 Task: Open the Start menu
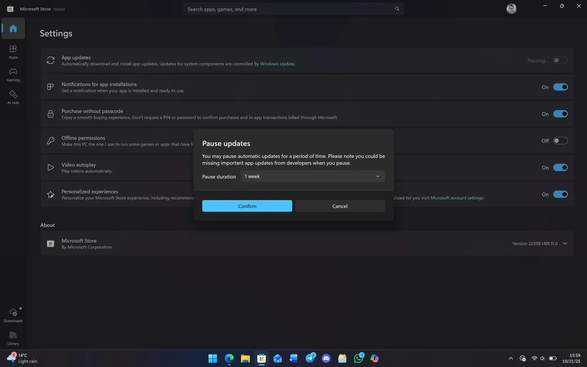(213, 358)
